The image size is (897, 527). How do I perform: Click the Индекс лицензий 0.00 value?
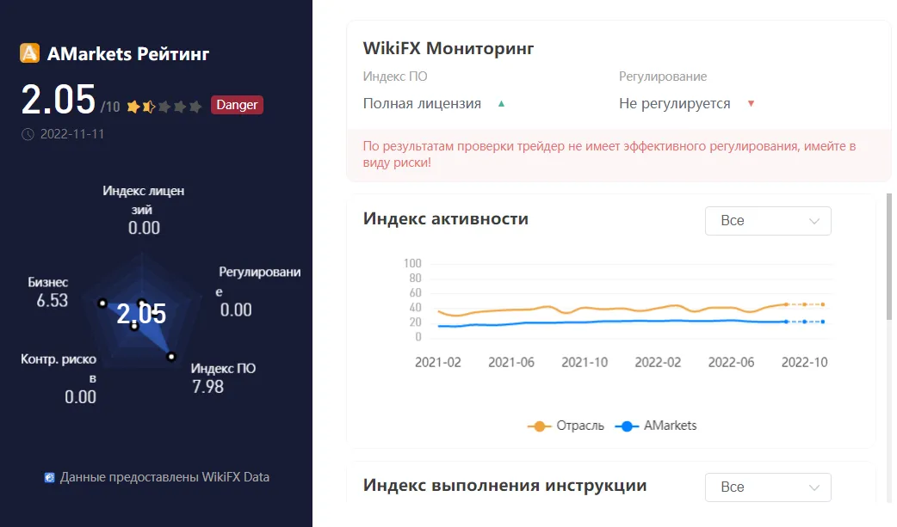144,228
